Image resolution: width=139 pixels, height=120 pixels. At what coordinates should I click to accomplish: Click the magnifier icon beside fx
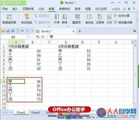tap(38, 37)
